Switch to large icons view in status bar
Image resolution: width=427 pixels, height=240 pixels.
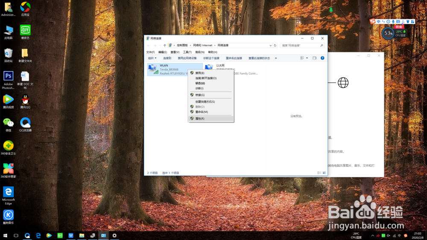tap(324, 173)
